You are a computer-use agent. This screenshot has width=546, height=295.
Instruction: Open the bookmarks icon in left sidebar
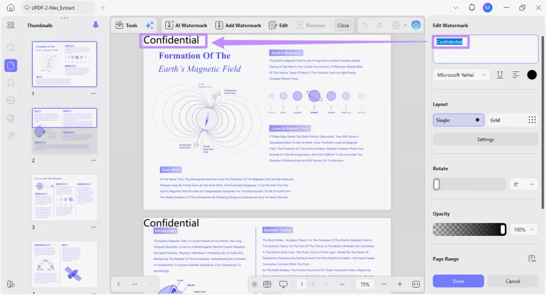click(11, 83)
